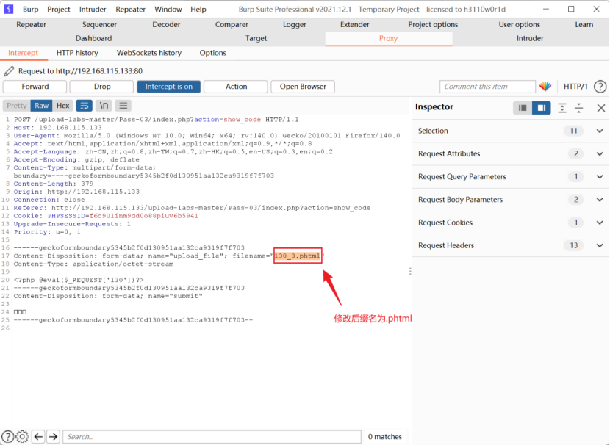Toggle show non-printable characters \n button
Viewport: 610px width, 445px height.
pos(104,106)
